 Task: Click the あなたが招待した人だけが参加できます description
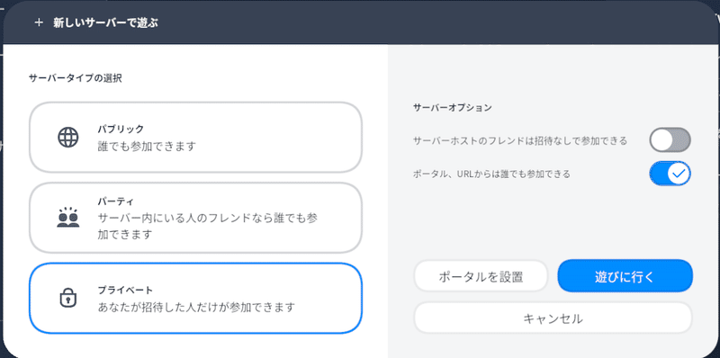point(196,307)
